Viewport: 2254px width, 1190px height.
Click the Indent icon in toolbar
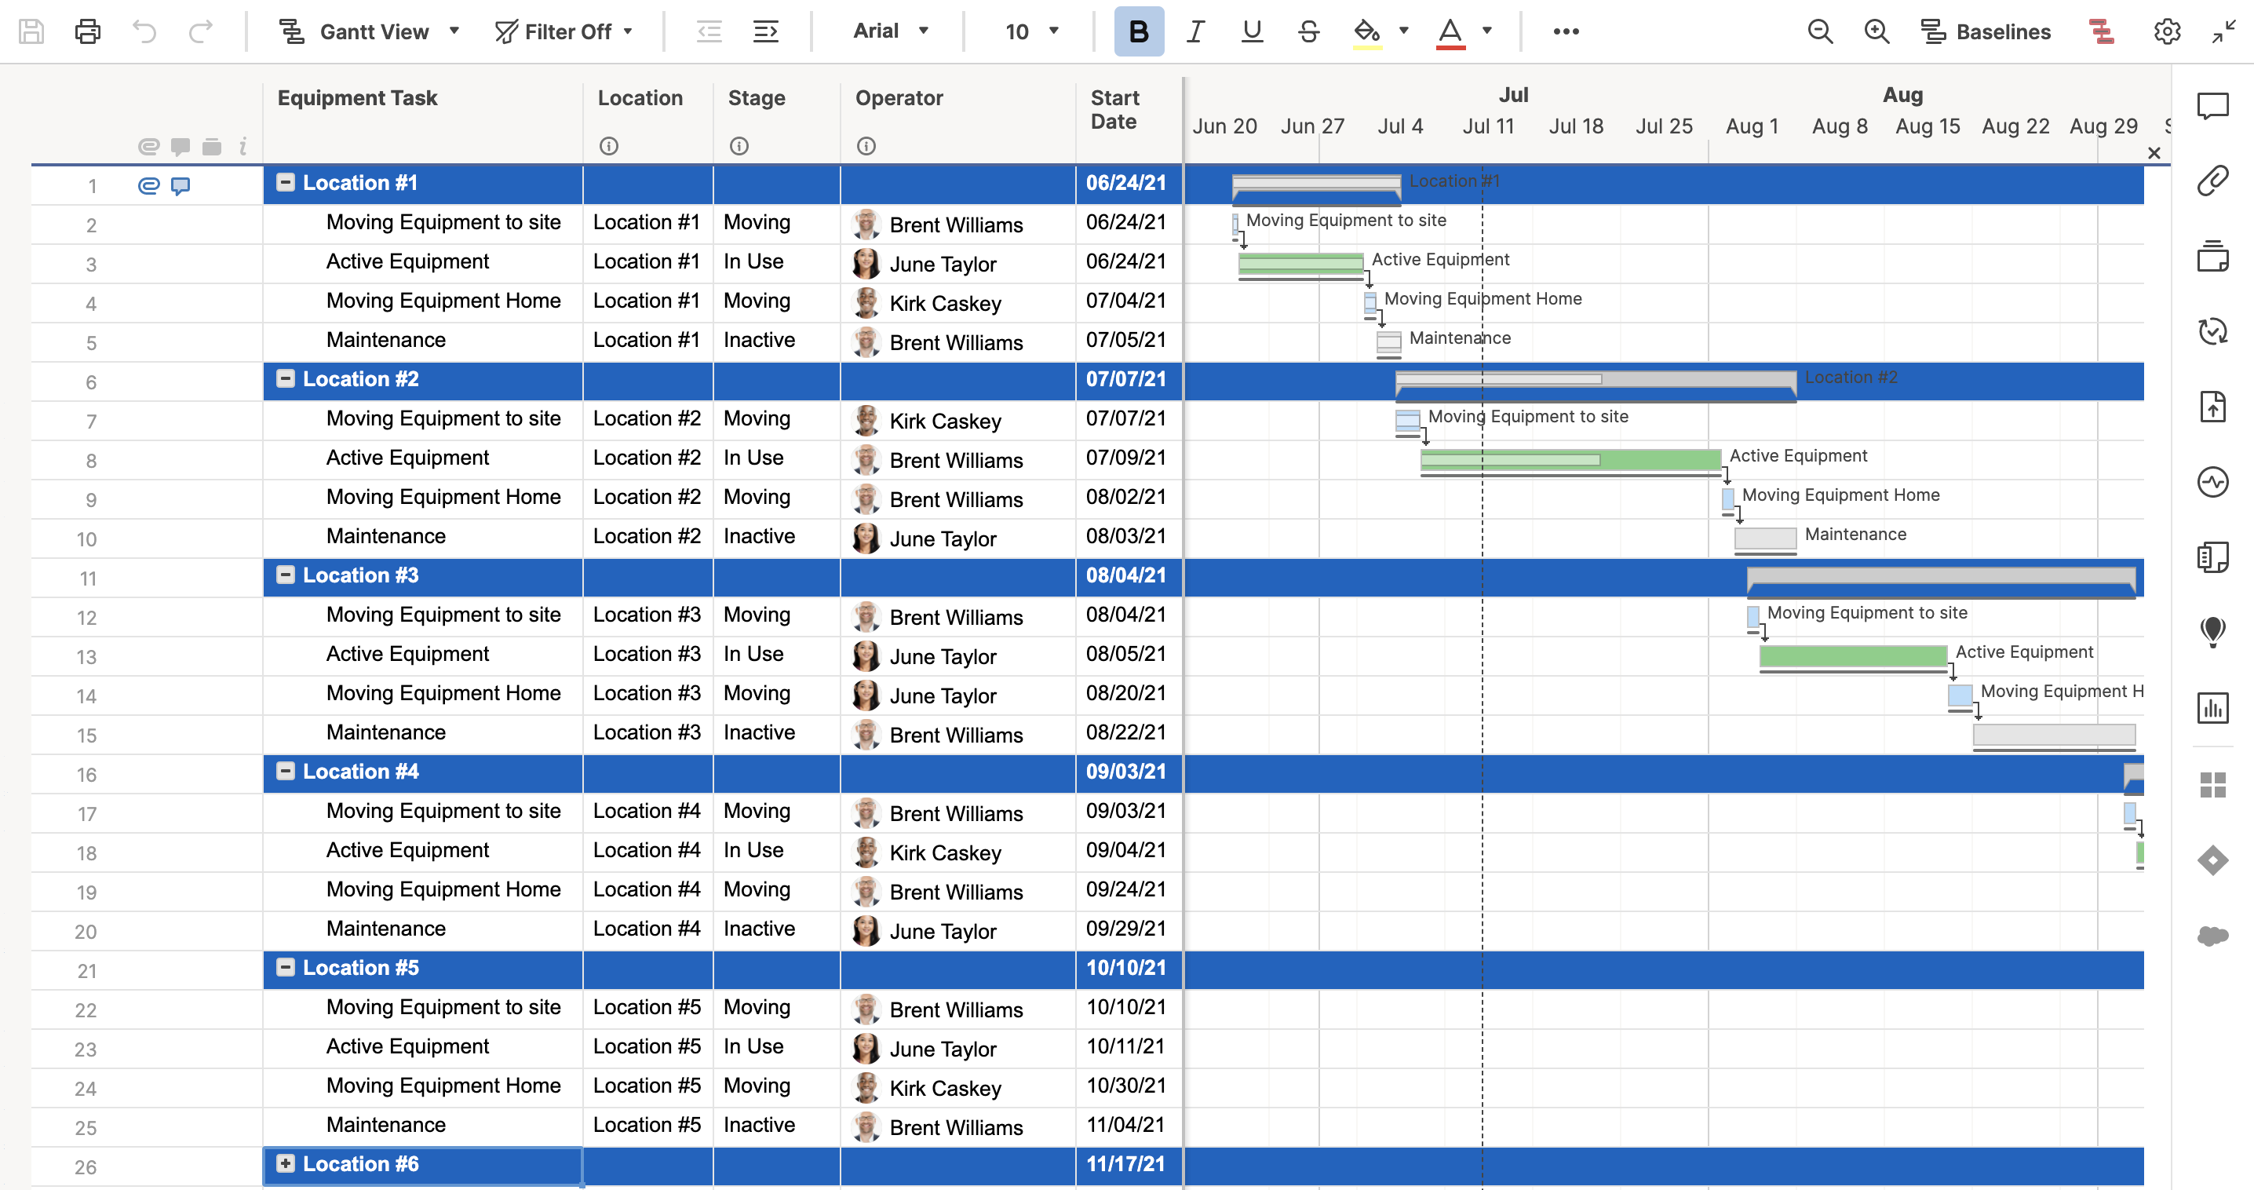pos(766,31)
